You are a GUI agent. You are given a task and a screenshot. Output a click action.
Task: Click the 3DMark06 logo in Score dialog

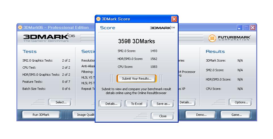click(162, 28)
